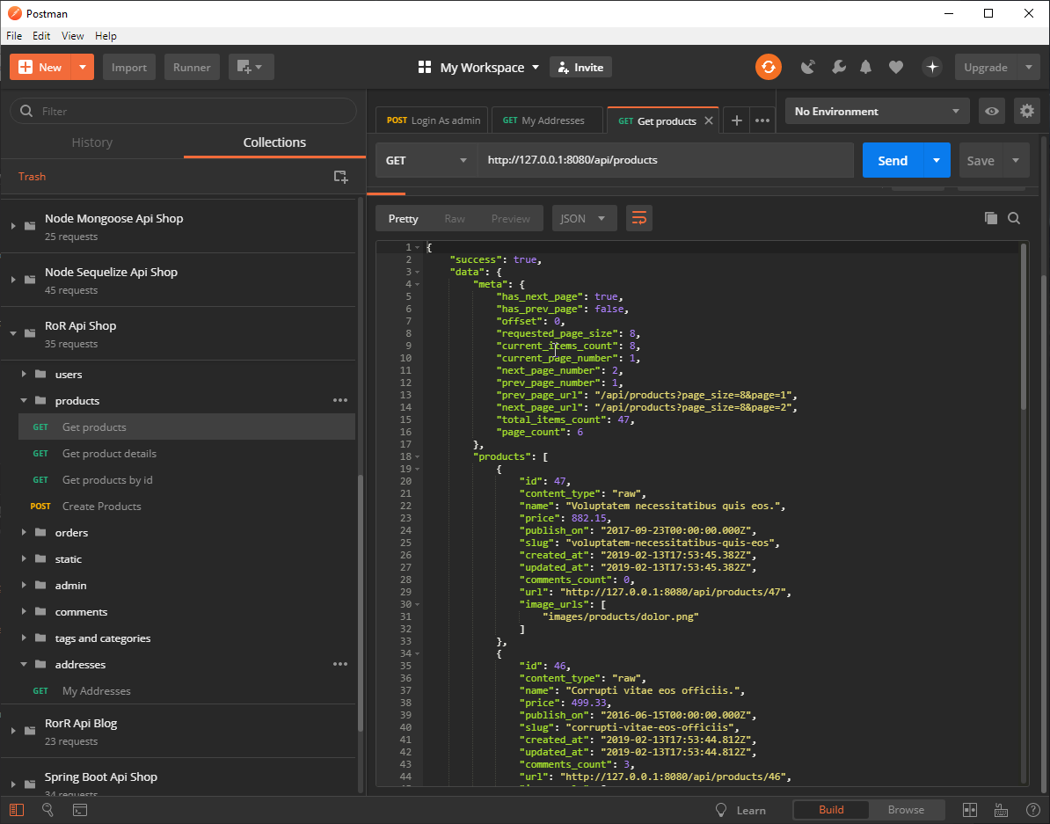Click the Learn lightbulb icon

[x=721, y=810]
